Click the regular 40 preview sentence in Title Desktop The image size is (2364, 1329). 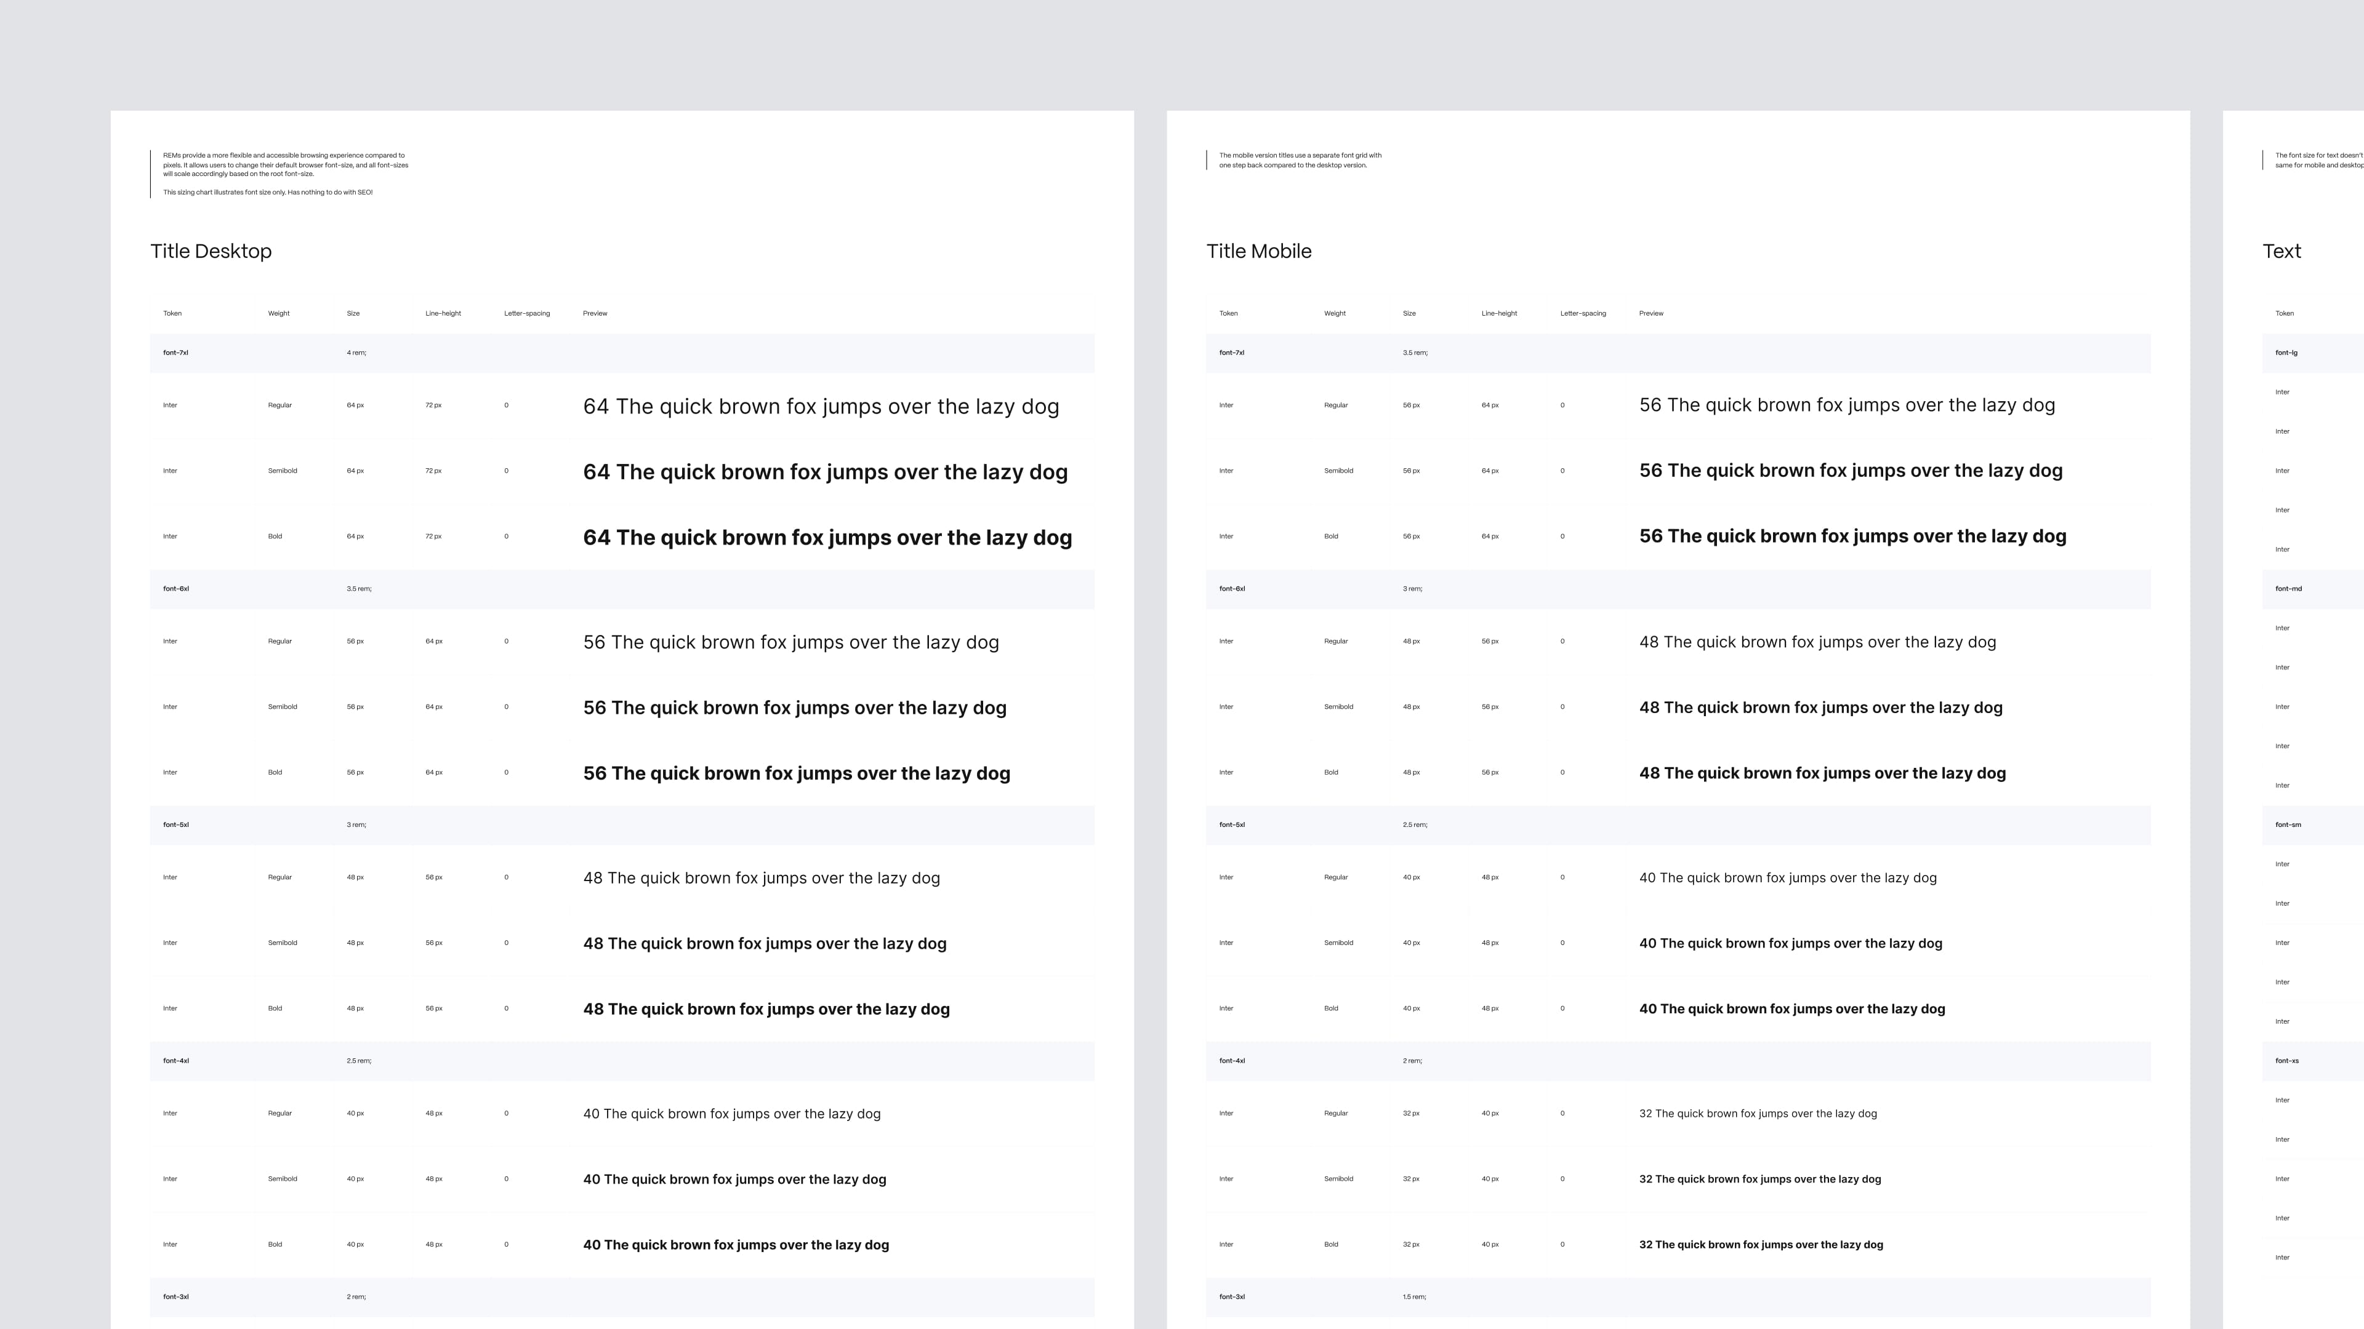coord(731,1114)
